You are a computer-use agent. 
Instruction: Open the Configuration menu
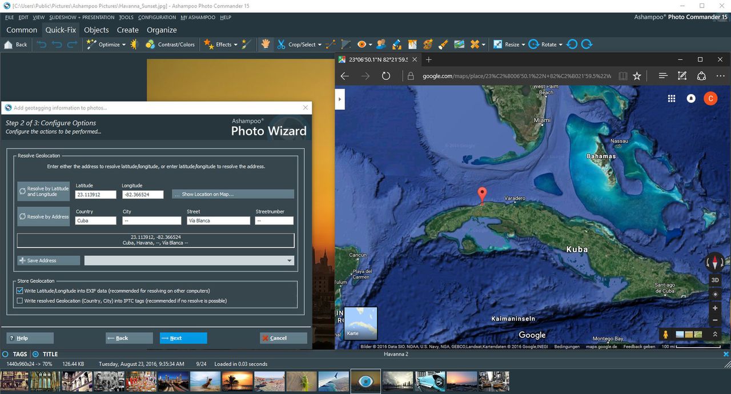[157, 17]
